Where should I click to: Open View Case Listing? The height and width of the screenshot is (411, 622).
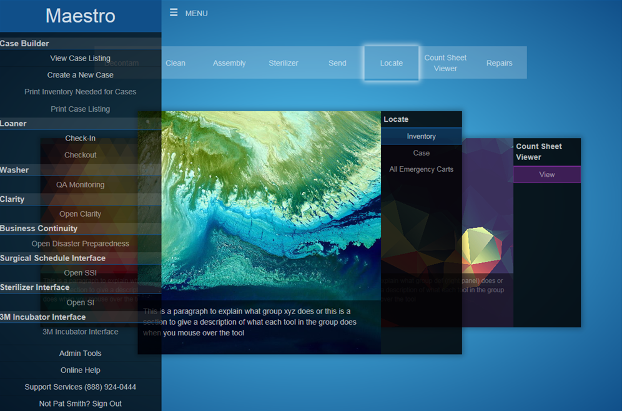(x=80, y=58)
